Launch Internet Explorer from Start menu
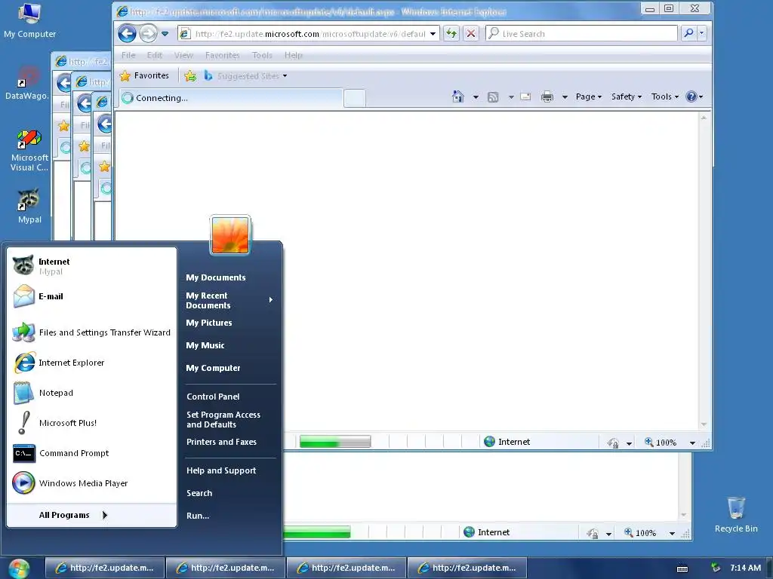773x579 pixels. pos(92,363)
